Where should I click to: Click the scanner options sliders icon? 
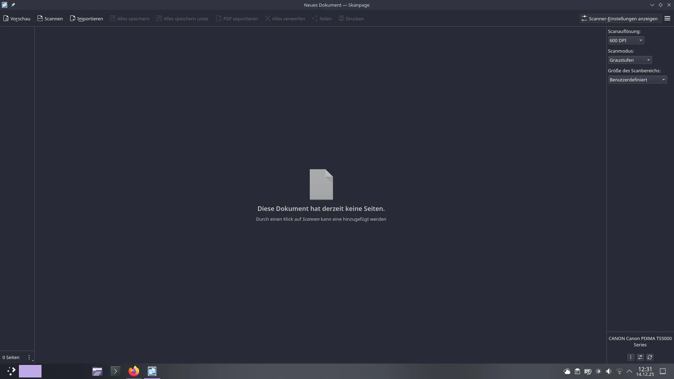(640, 357)
